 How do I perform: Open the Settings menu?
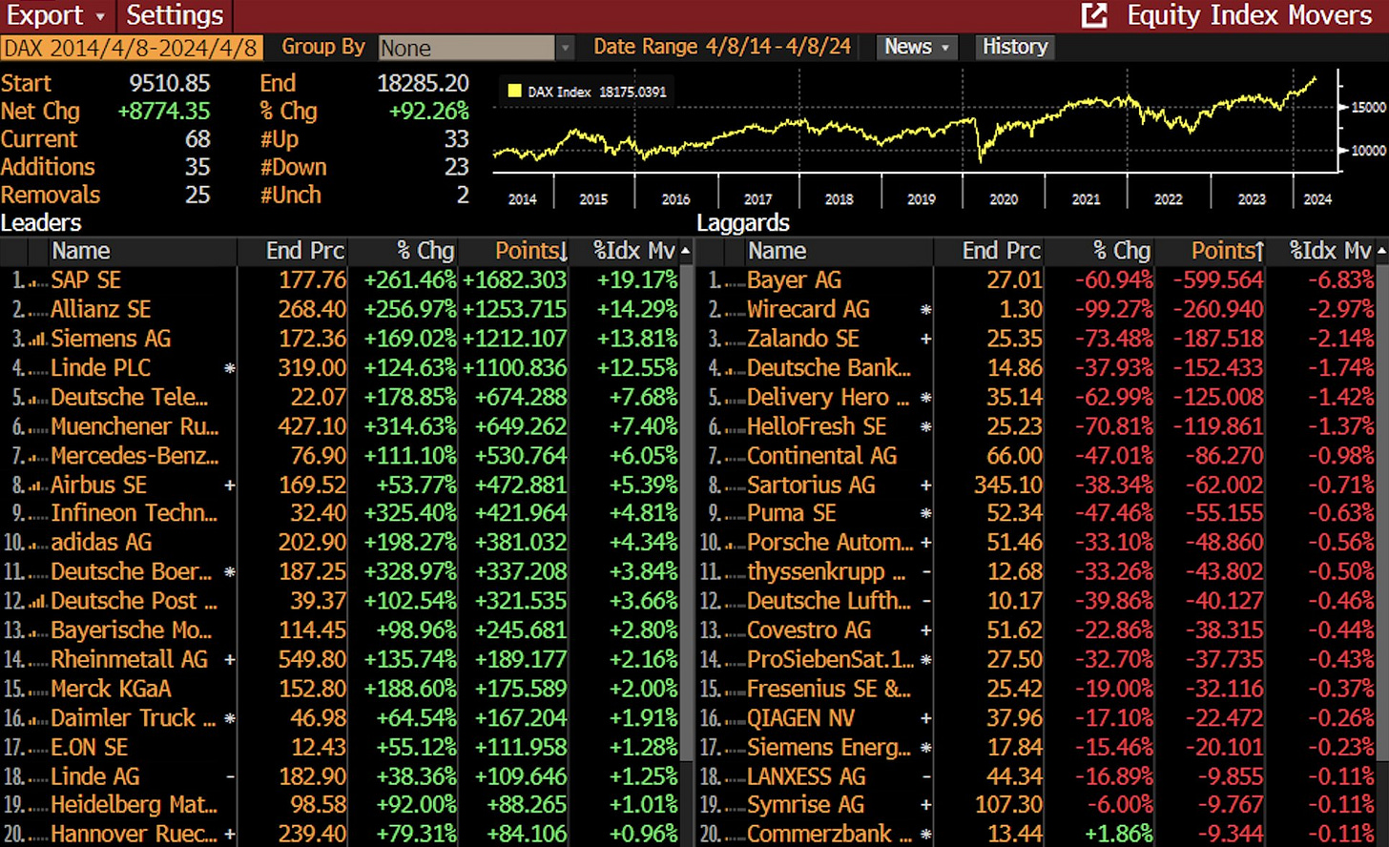(x=175, y=15)
